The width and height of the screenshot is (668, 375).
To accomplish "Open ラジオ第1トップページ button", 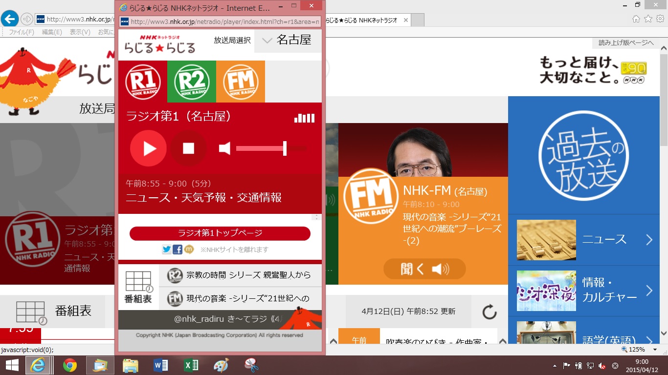I will [x=220, y=233].
